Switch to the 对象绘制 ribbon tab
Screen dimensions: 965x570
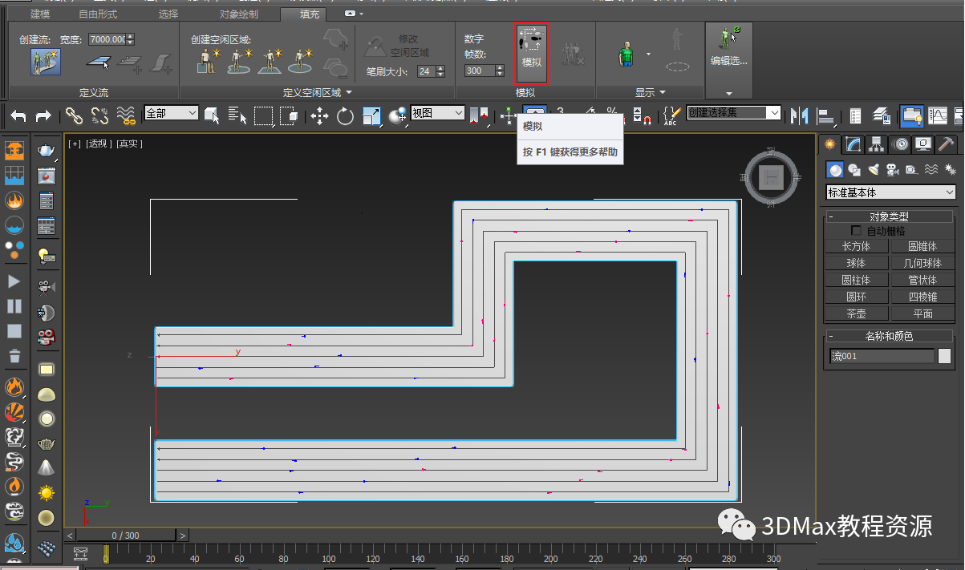(239, 14)
